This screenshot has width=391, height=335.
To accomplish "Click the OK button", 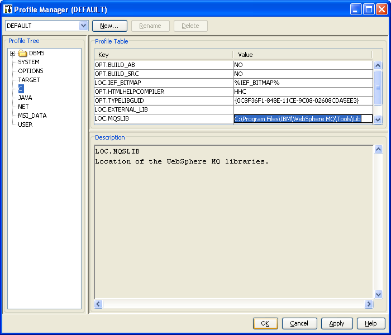I will pyautogui.click(x=265, y=323).
